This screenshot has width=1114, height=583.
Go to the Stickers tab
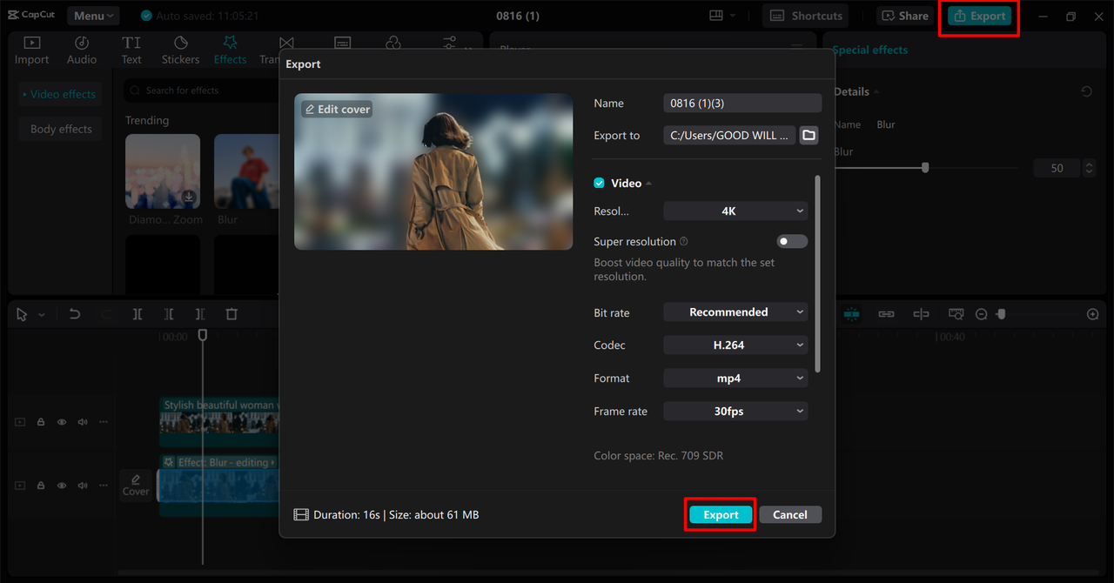click(180, 50)
